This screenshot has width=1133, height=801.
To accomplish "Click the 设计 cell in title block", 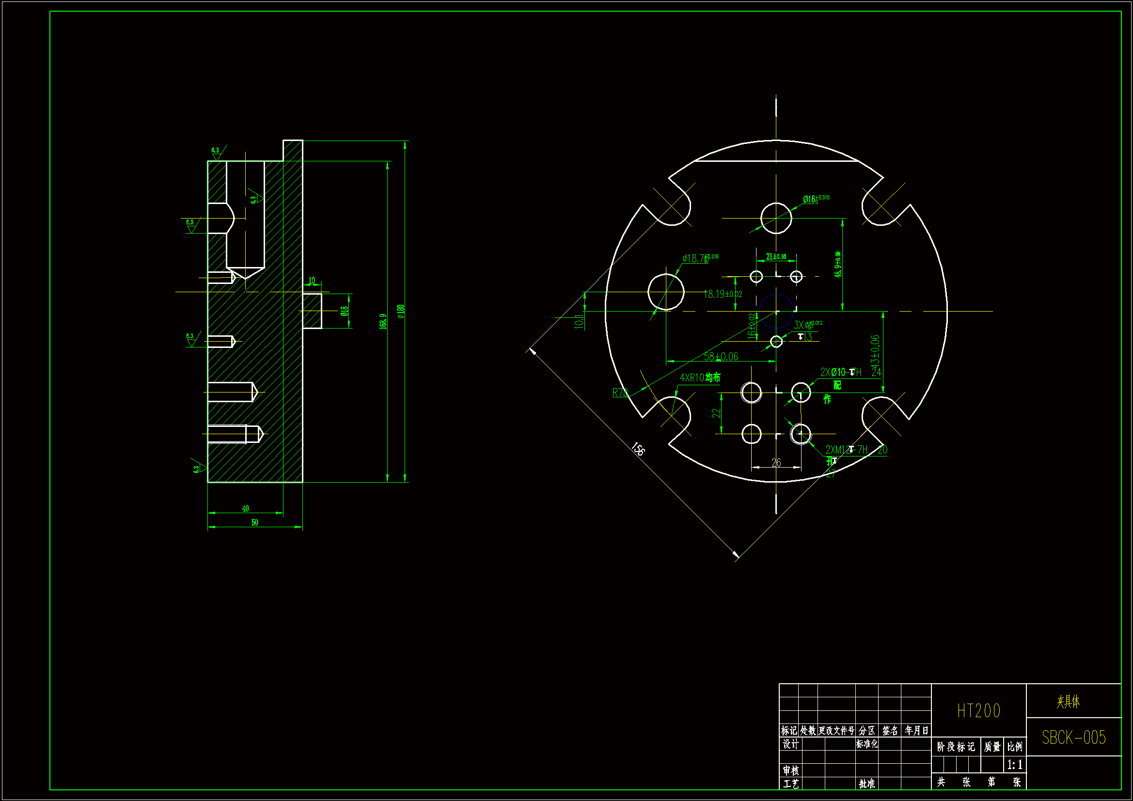I will (790, 744).
